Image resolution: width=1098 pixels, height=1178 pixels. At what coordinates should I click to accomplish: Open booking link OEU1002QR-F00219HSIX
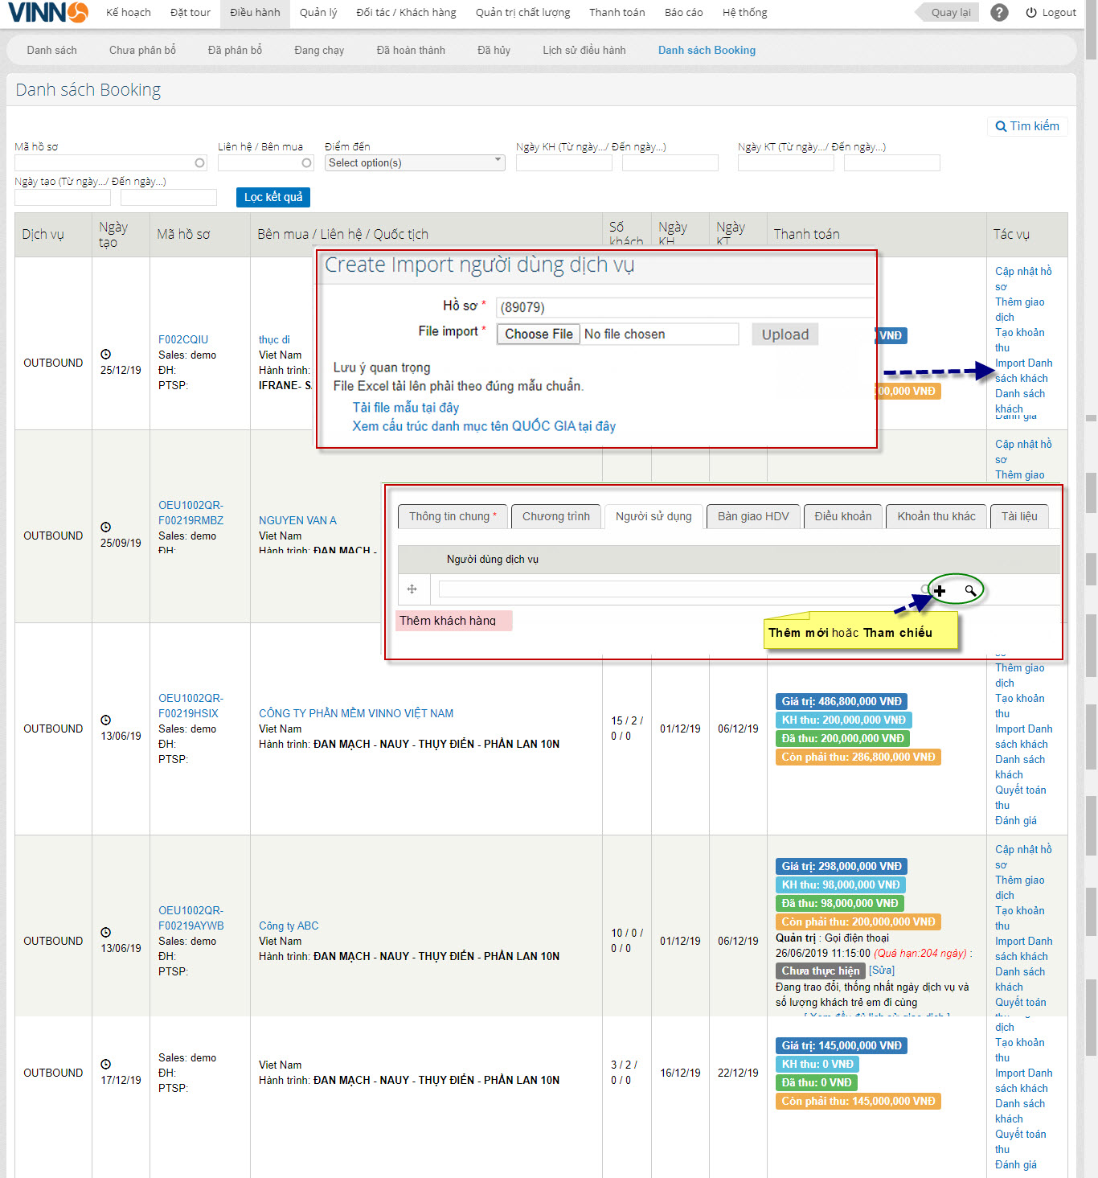[191, 705]
